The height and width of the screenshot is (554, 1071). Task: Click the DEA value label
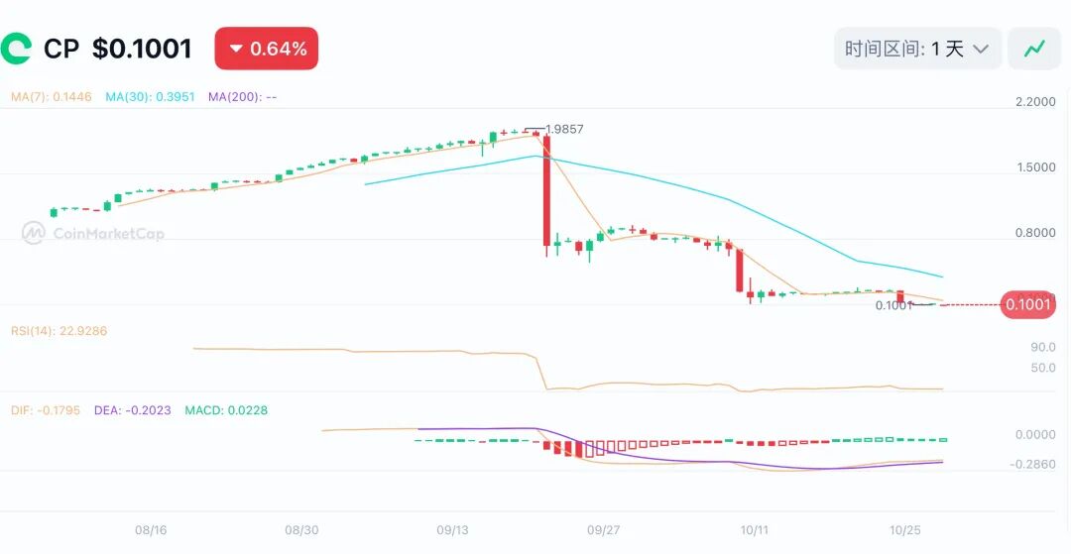[x=132, y=410]
